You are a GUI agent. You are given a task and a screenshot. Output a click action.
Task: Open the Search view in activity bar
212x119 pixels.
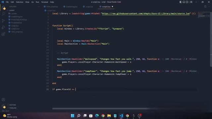click(3, 14)
